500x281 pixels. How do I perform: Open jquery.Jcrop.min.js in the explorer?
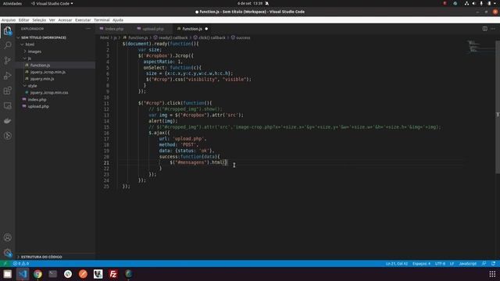(48, 72)
